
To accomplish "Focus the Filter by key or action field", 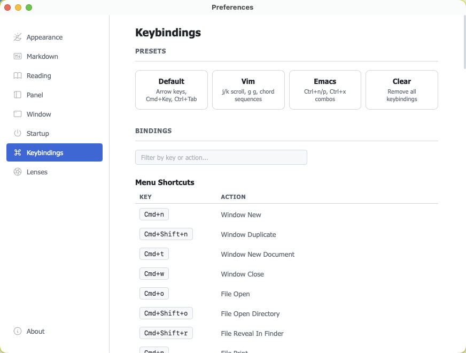I will (221, 157).
